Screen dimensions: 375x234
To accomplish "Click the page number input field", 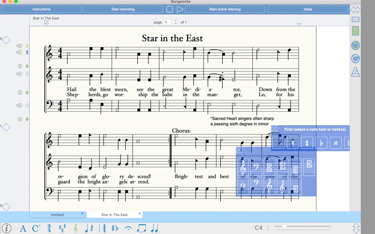I will 167,22.
